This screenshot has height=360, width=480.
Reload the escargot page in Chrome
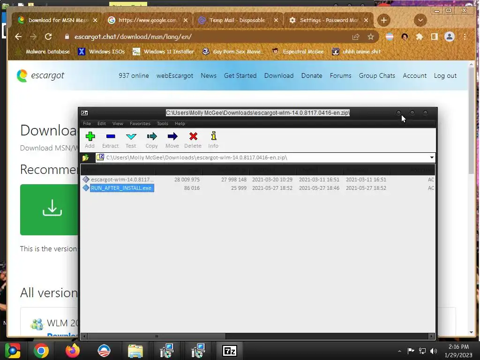click(48, 37)
